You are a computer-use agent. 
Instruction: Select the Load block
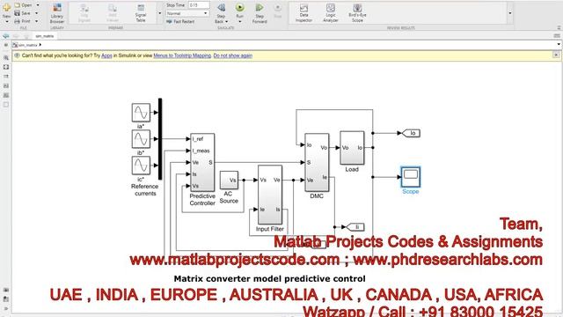tap(352, 148)
